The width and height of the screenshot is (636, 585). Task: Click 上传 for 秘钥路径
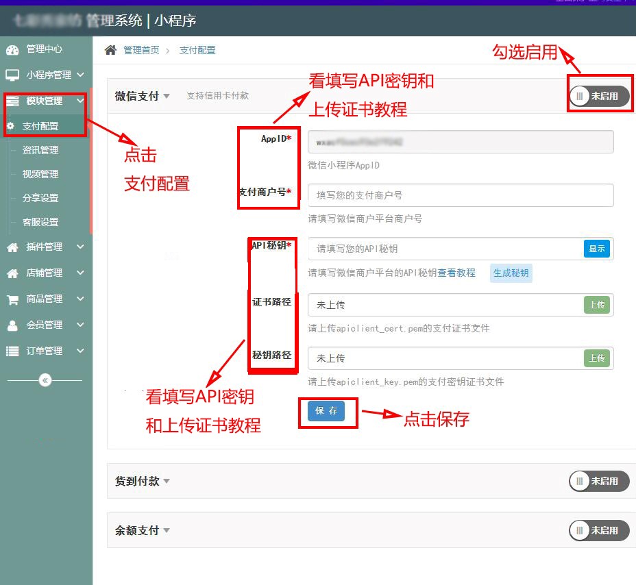click(597, 358)
